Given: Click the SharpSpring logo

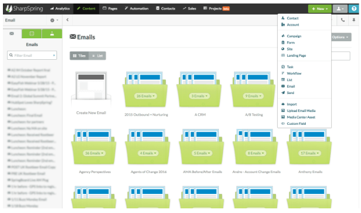Looking at the screenshot, I should pyautogui.click(x=24, y=9).
